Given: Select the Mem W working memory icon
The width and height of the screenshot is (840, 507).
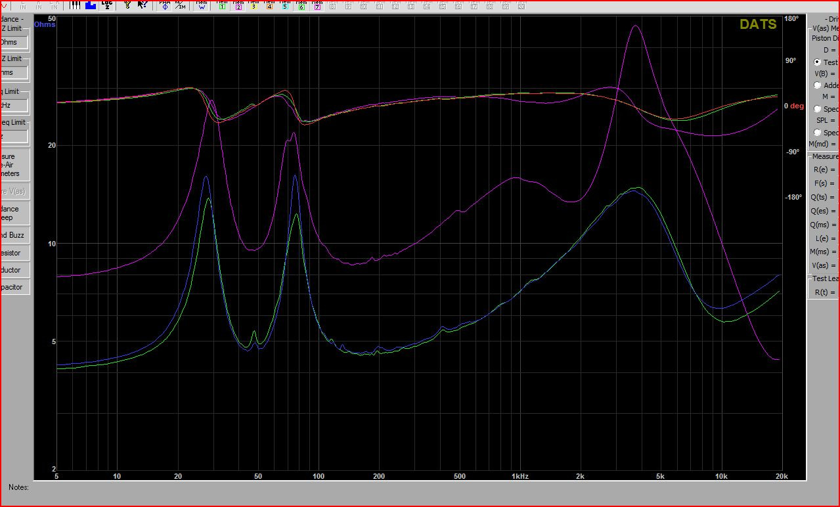Looking at the screenshot, I should (202, 5).
